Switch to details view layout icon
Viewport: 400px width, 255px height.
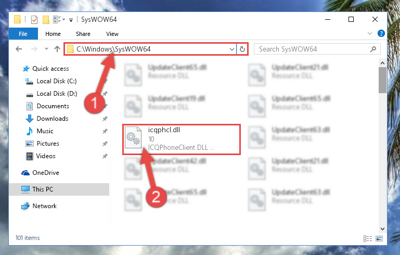click(368, 238)
